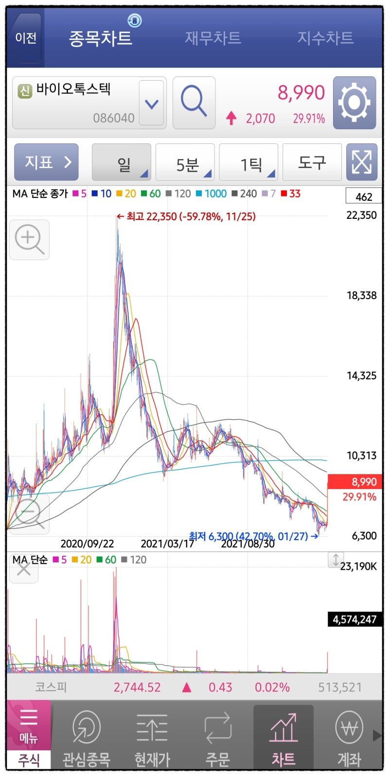Open the 메뉴 hamburger menu
Image resolution: width=389 pixels, height=776 pixels.
(x=29, y=726)
